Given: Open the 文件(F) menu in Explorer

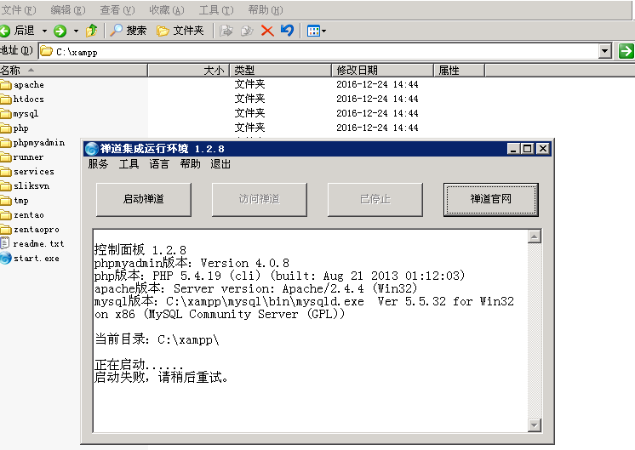Looking at the screenshot, I should [x=18, y=9].
